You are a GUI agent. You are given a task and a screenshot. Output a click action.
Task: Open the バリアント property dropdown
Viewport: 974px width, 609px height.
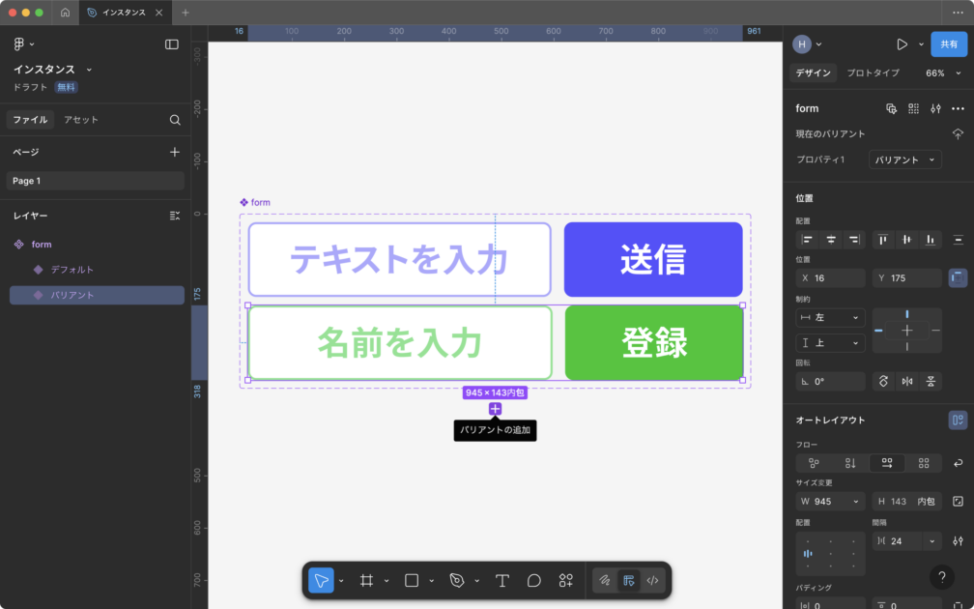click(x=904, y=159)
